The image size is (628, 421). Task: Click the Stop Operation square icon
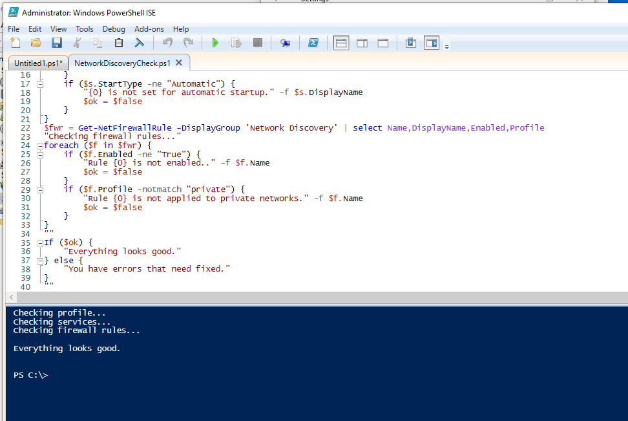coord(258,43)
